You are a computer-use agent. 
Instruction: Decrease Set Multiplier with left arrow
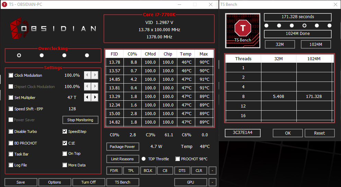point(87,97)
